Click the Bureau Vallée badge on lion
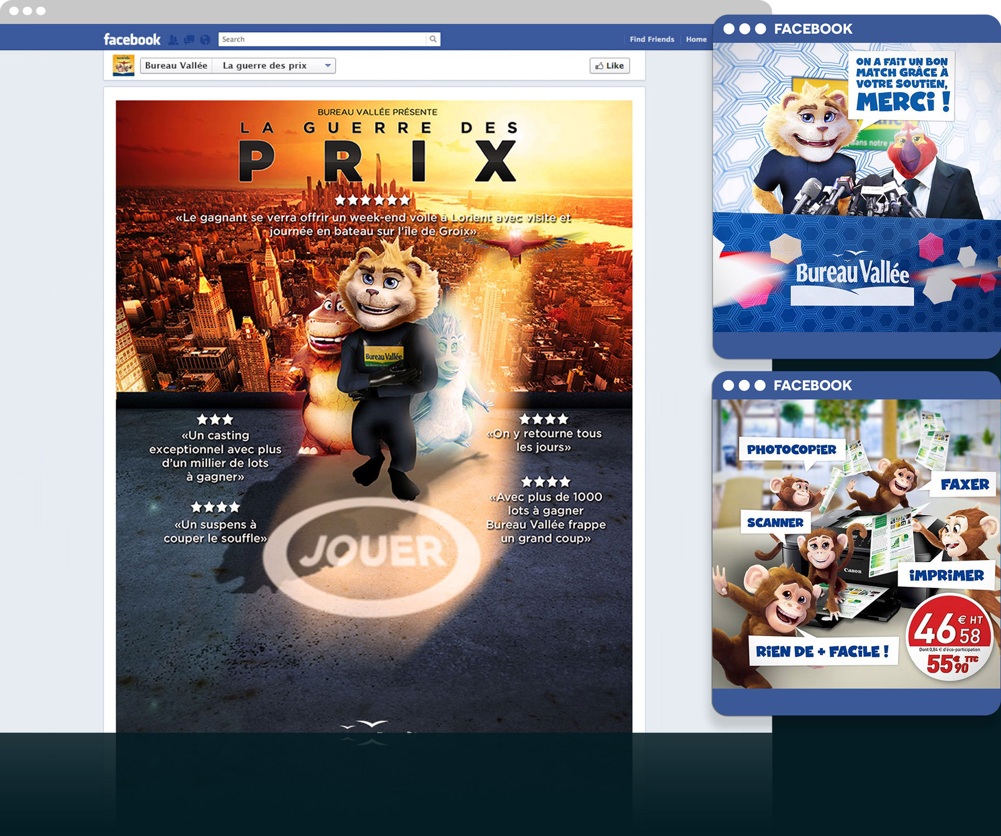The height and width of the screenshot is (836, 1001). point(383,356)
